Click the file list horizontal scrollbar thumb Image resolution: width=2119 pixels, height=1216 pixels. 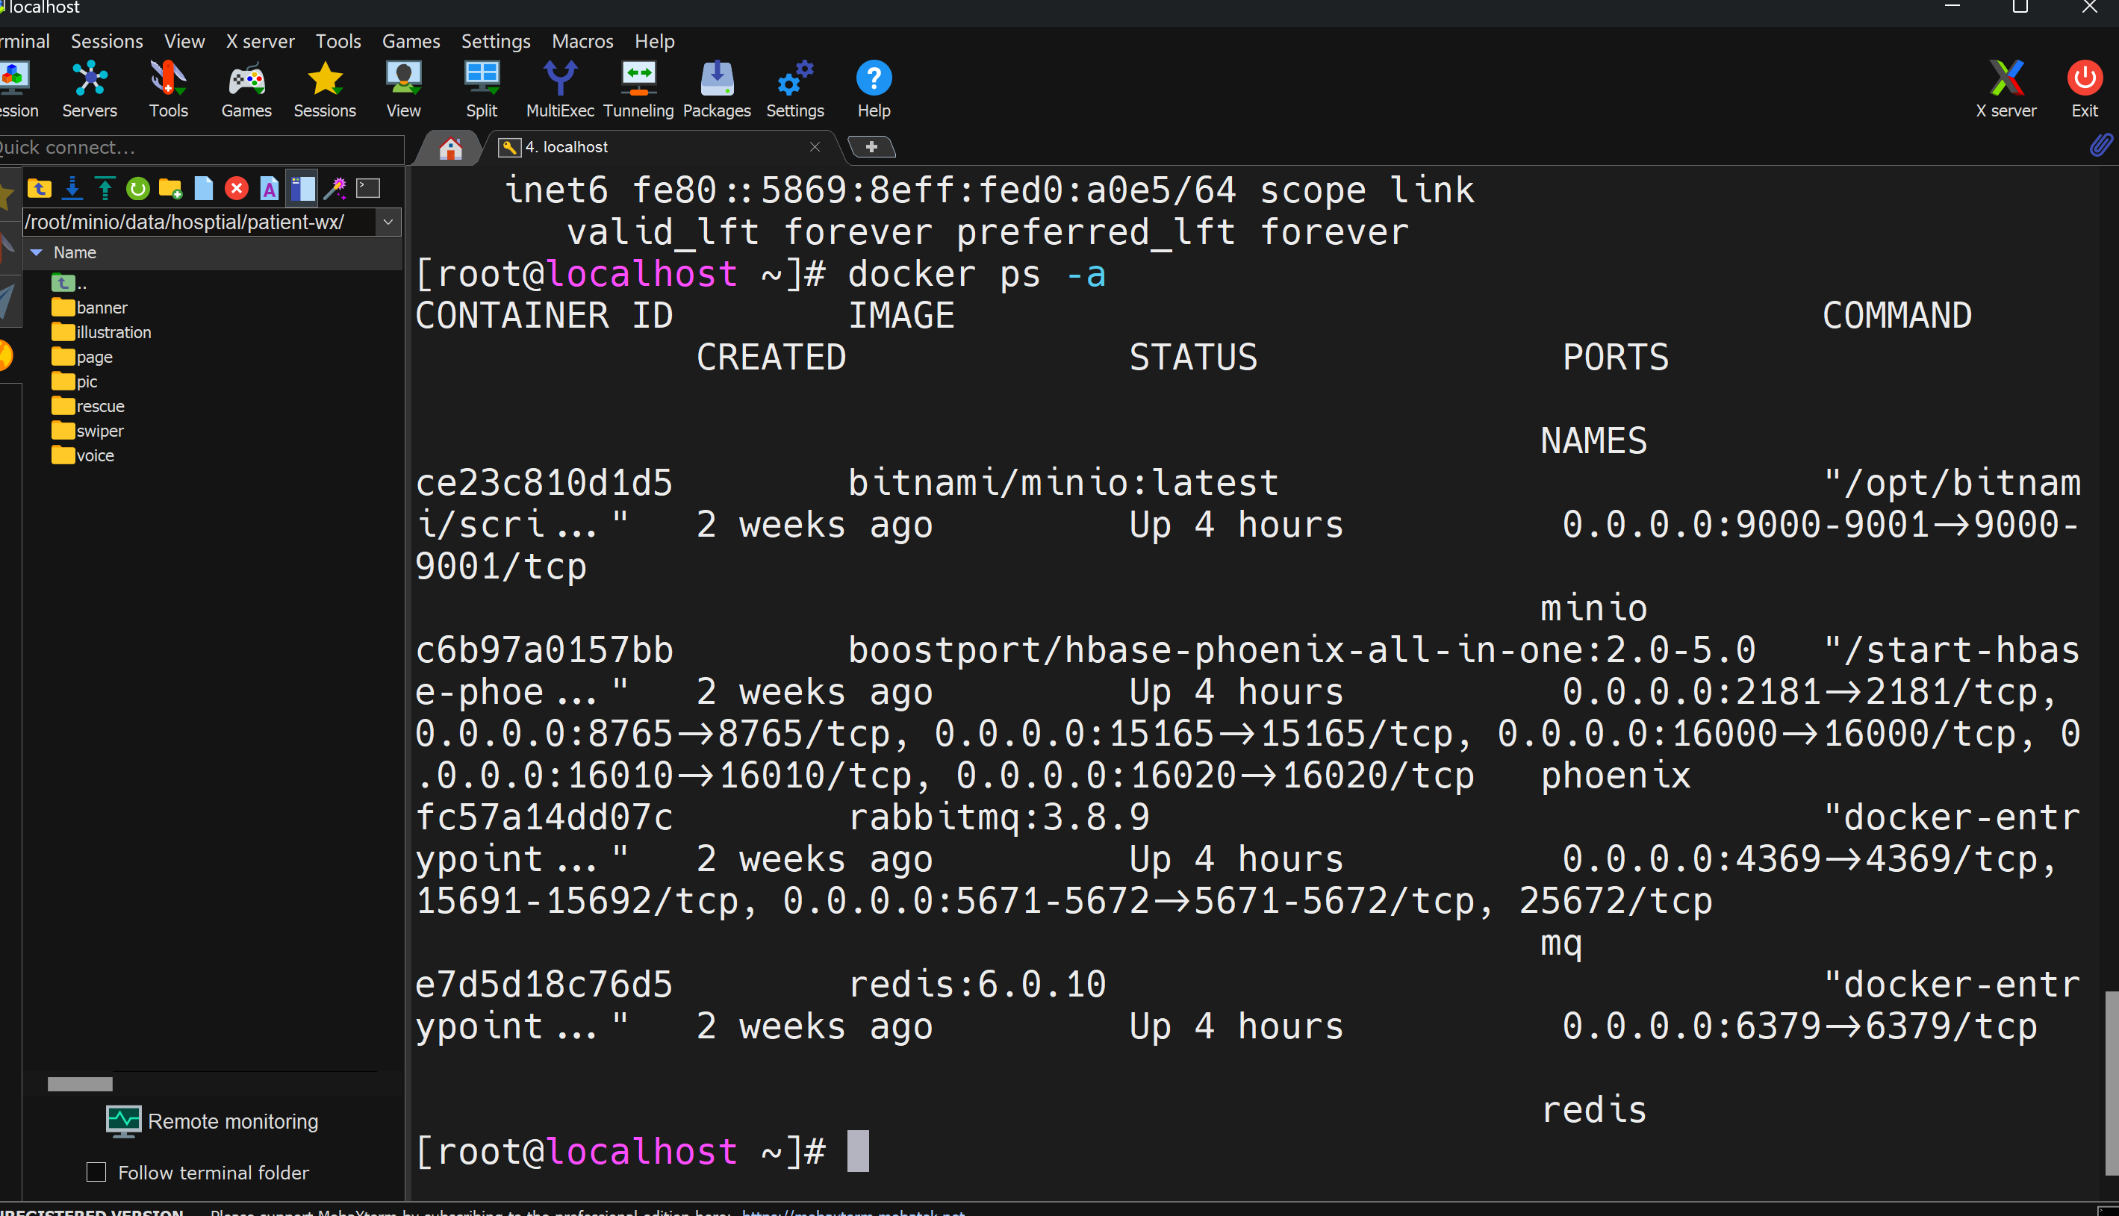[79, 1084]
